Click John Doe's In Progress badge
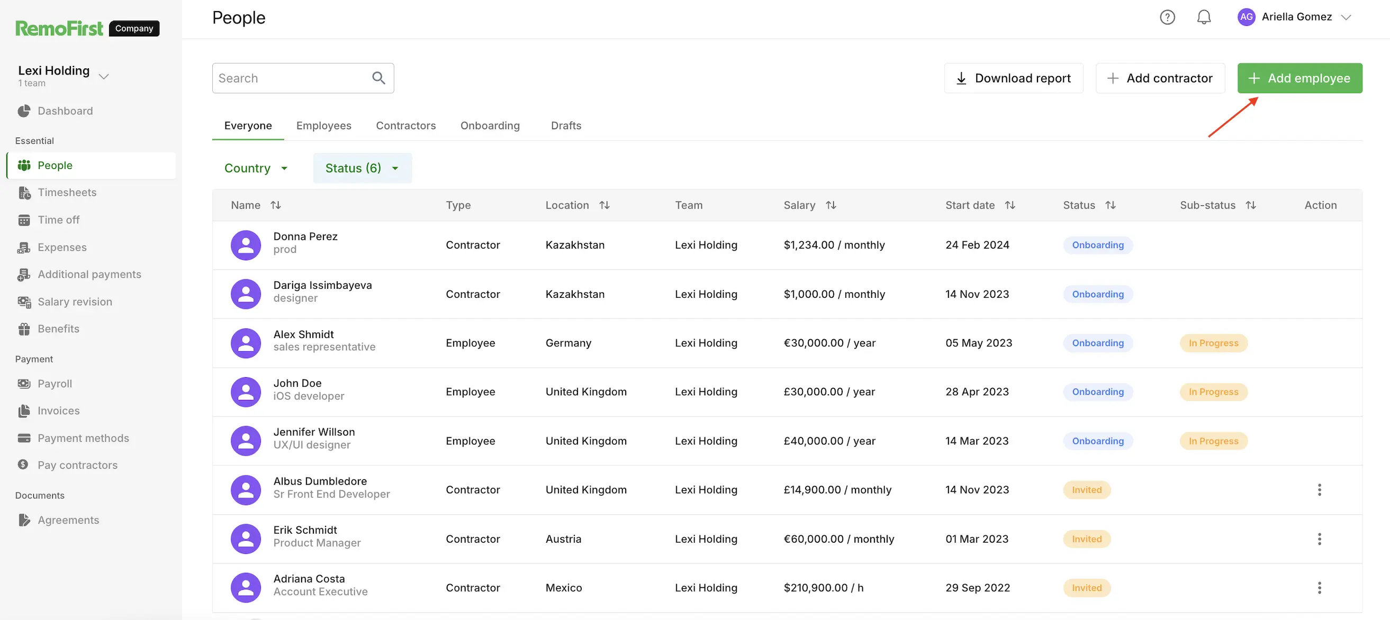 pyautogui.click(x=1213, y=392)
